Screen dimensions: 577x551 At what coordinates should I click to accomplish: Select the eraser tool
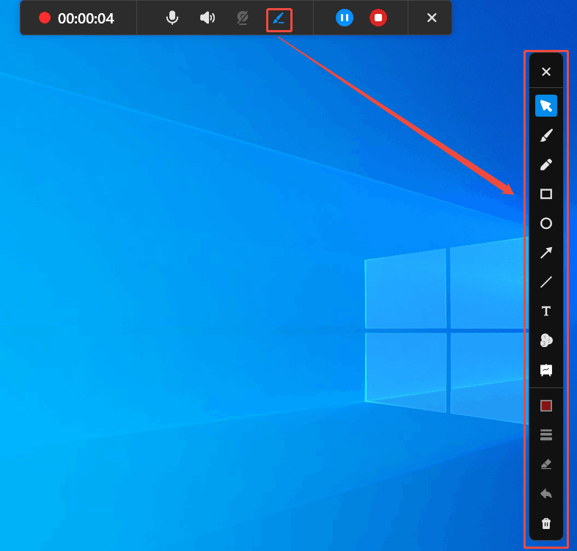pos(546,464)
